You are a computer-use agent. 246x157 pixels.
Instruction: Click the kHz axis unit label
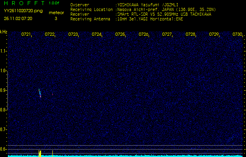[4, 32]
